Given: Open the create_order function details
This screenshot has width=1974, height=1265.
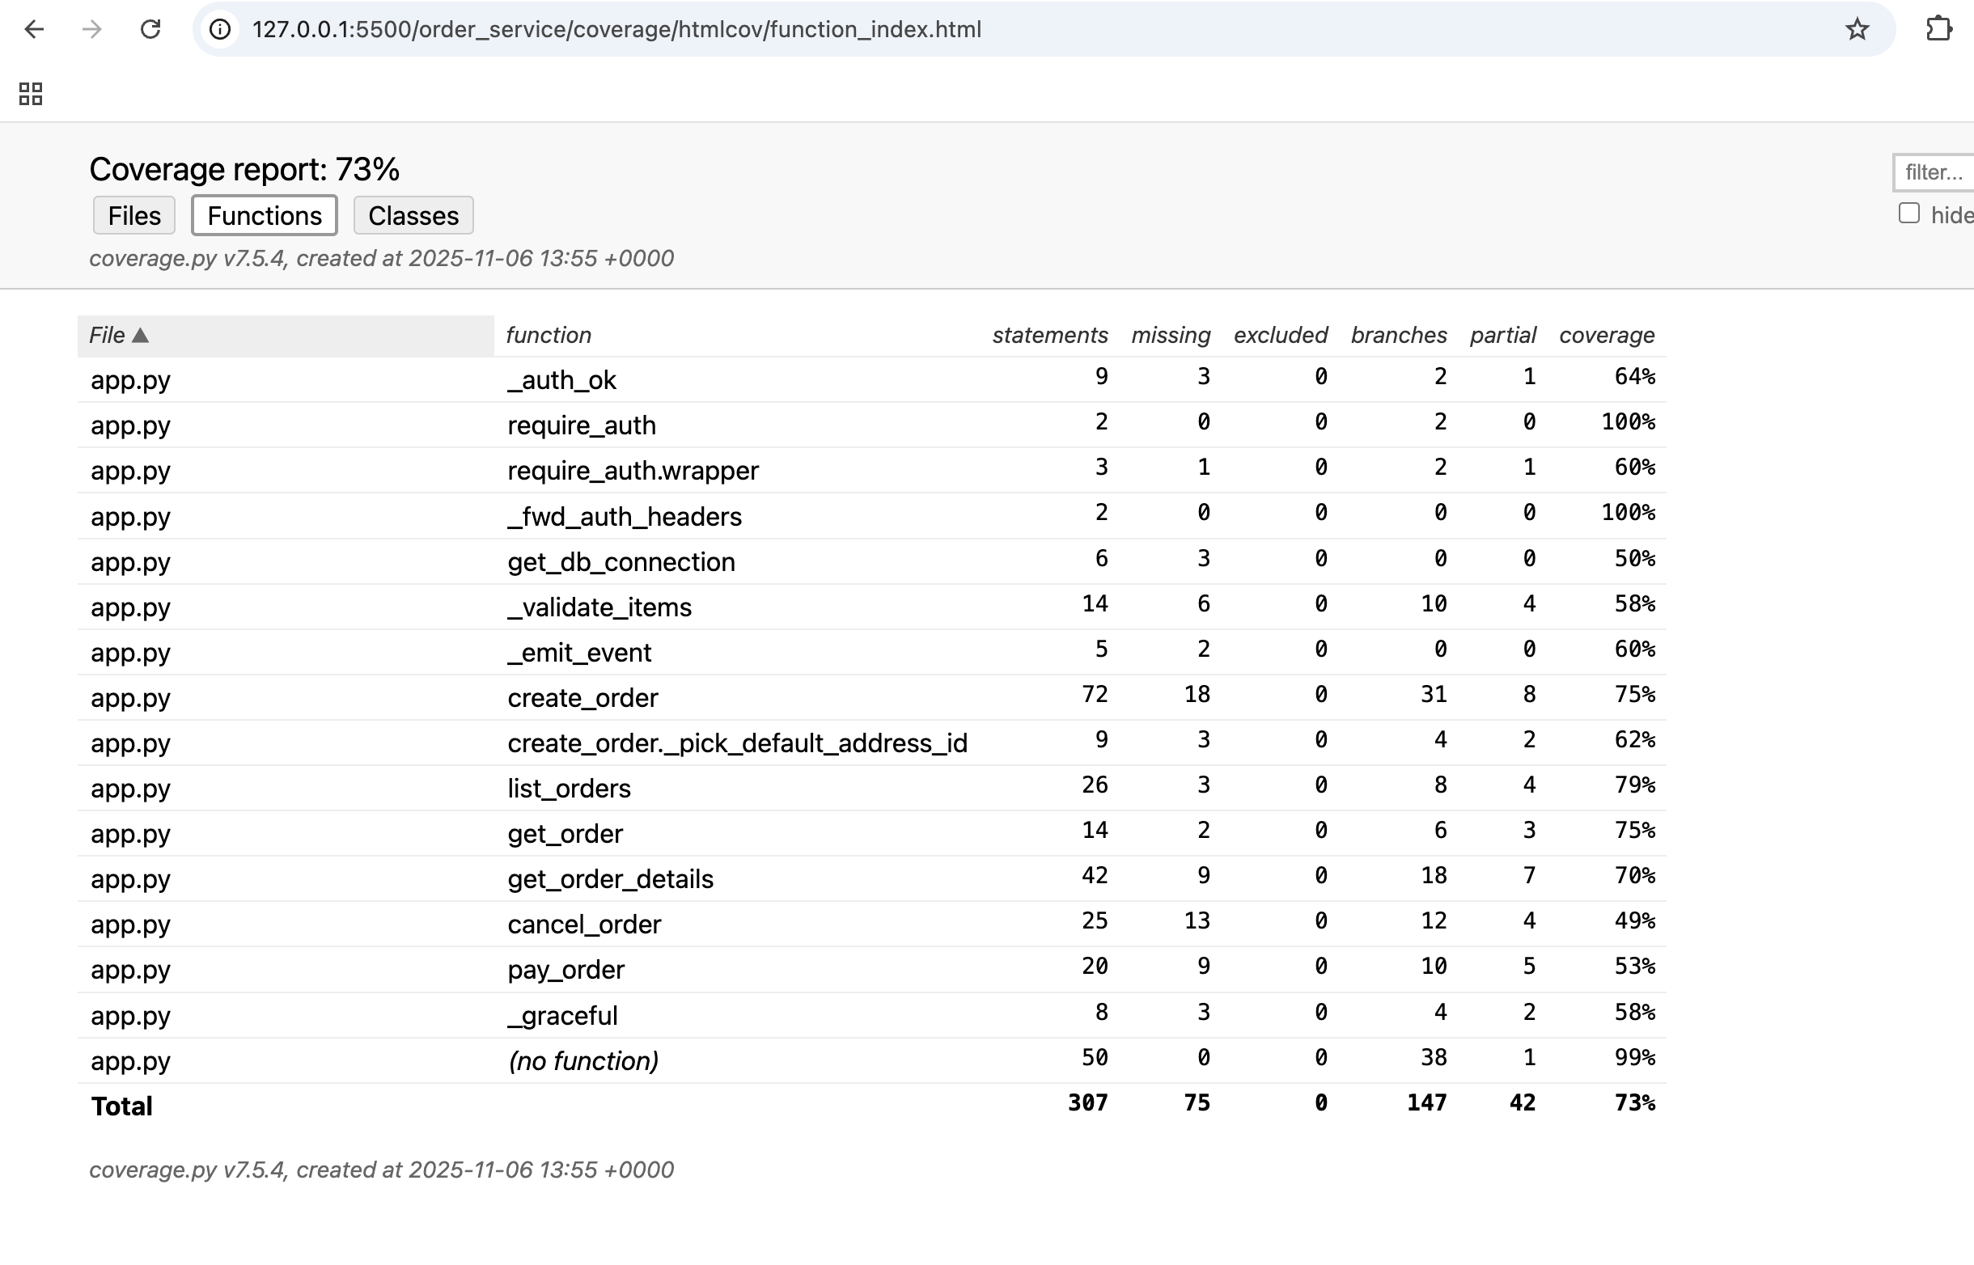Looking at the screenshot, I should (x=582, y=697).
